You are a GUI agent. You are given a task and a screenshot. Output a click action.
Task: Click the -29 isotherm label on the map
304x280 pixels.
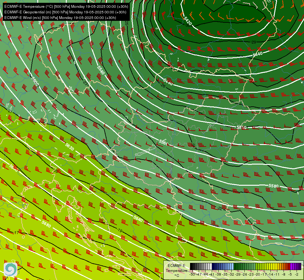tap(253, 42)
